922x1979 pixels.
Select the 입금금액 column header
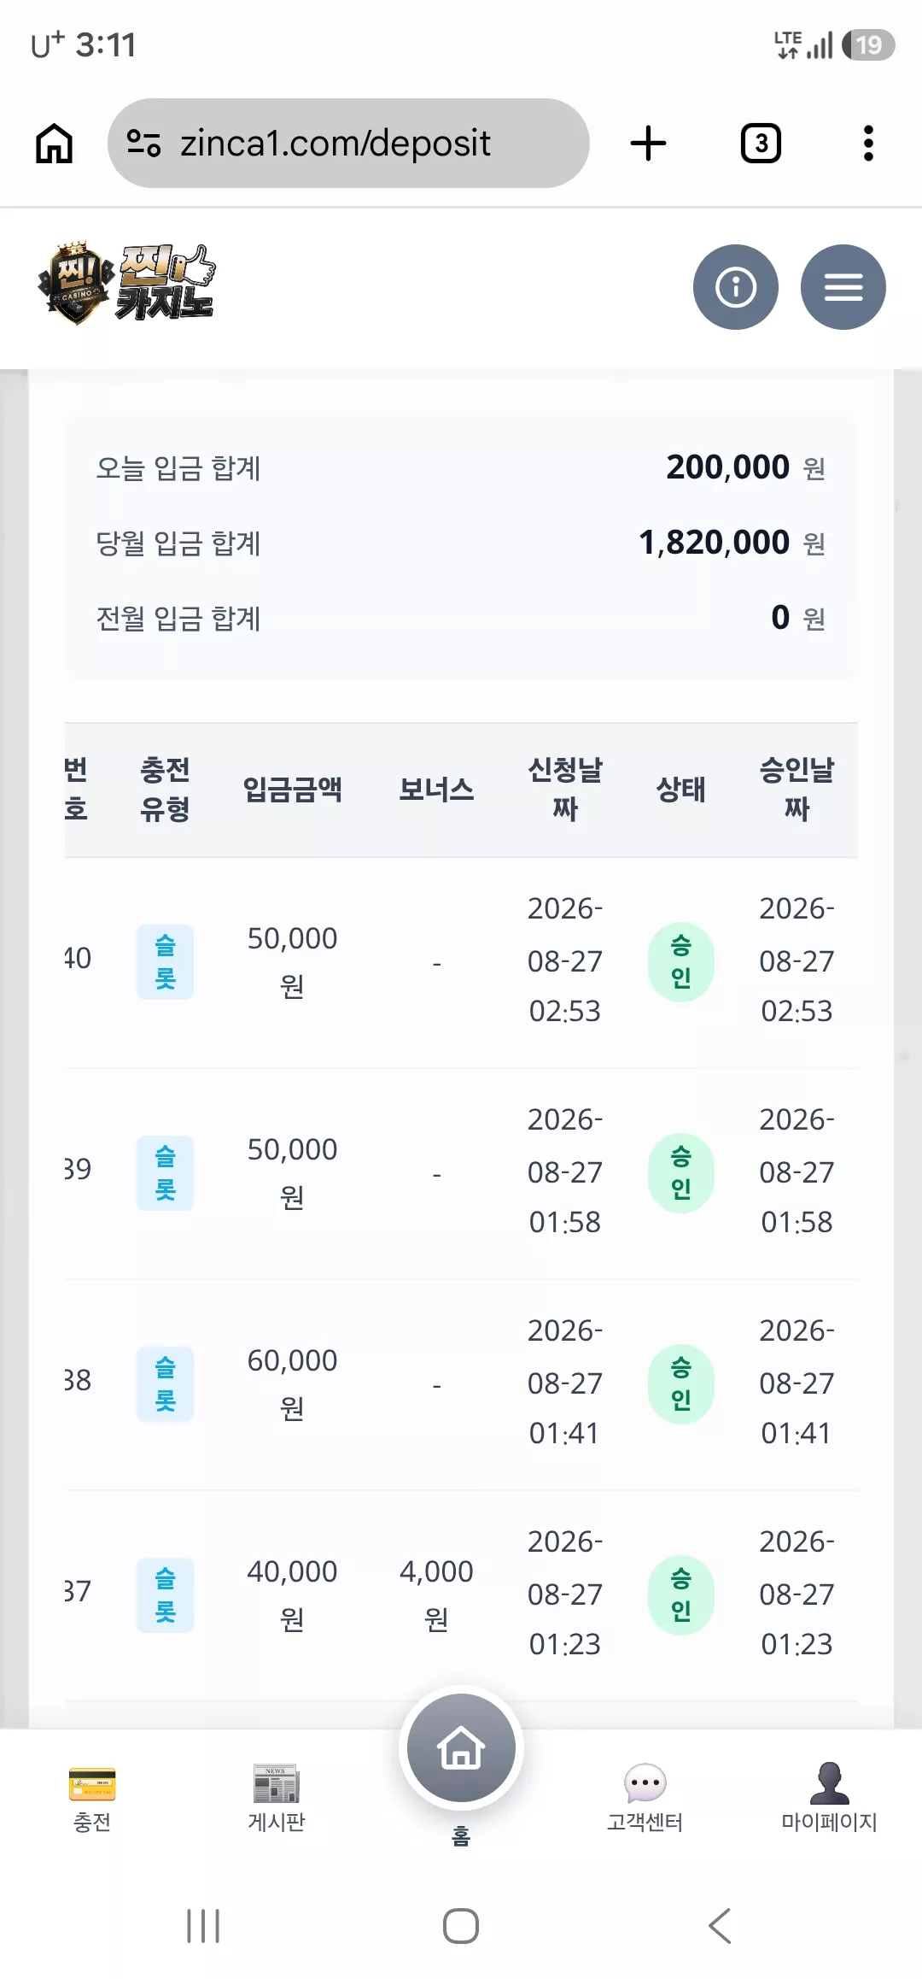click(293, 790)
